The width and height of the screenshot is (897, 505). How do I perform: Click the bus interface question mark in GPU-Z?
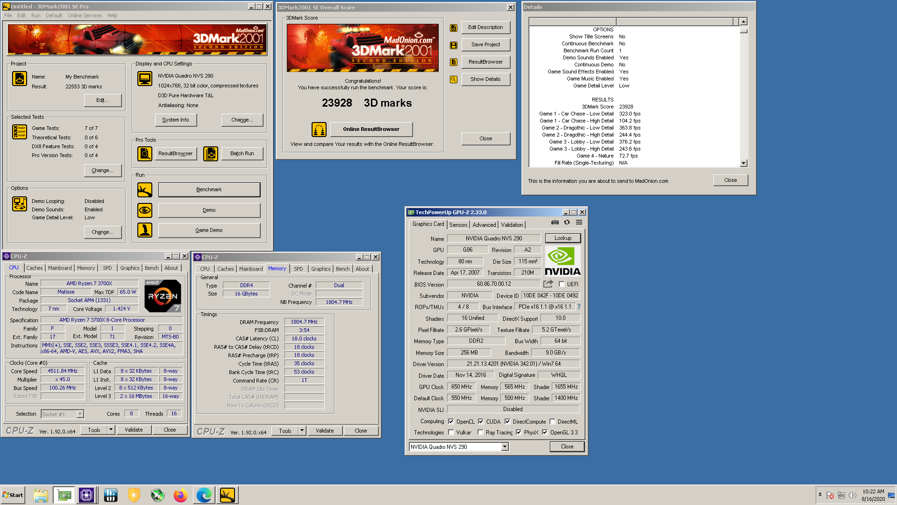click(579, 307)
